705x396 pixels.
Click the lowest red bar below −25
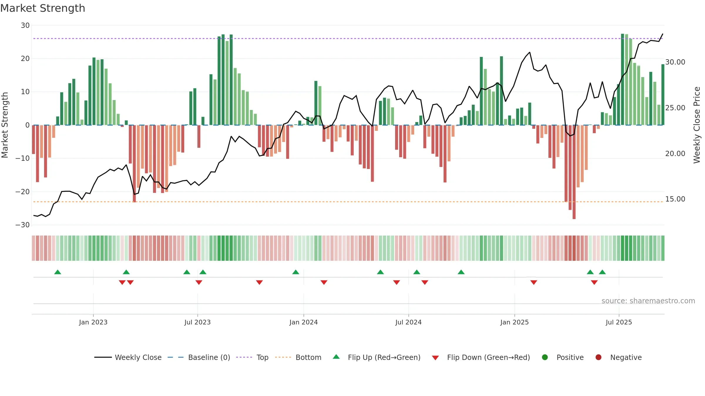pyautogui.click(x=574, y=172)
